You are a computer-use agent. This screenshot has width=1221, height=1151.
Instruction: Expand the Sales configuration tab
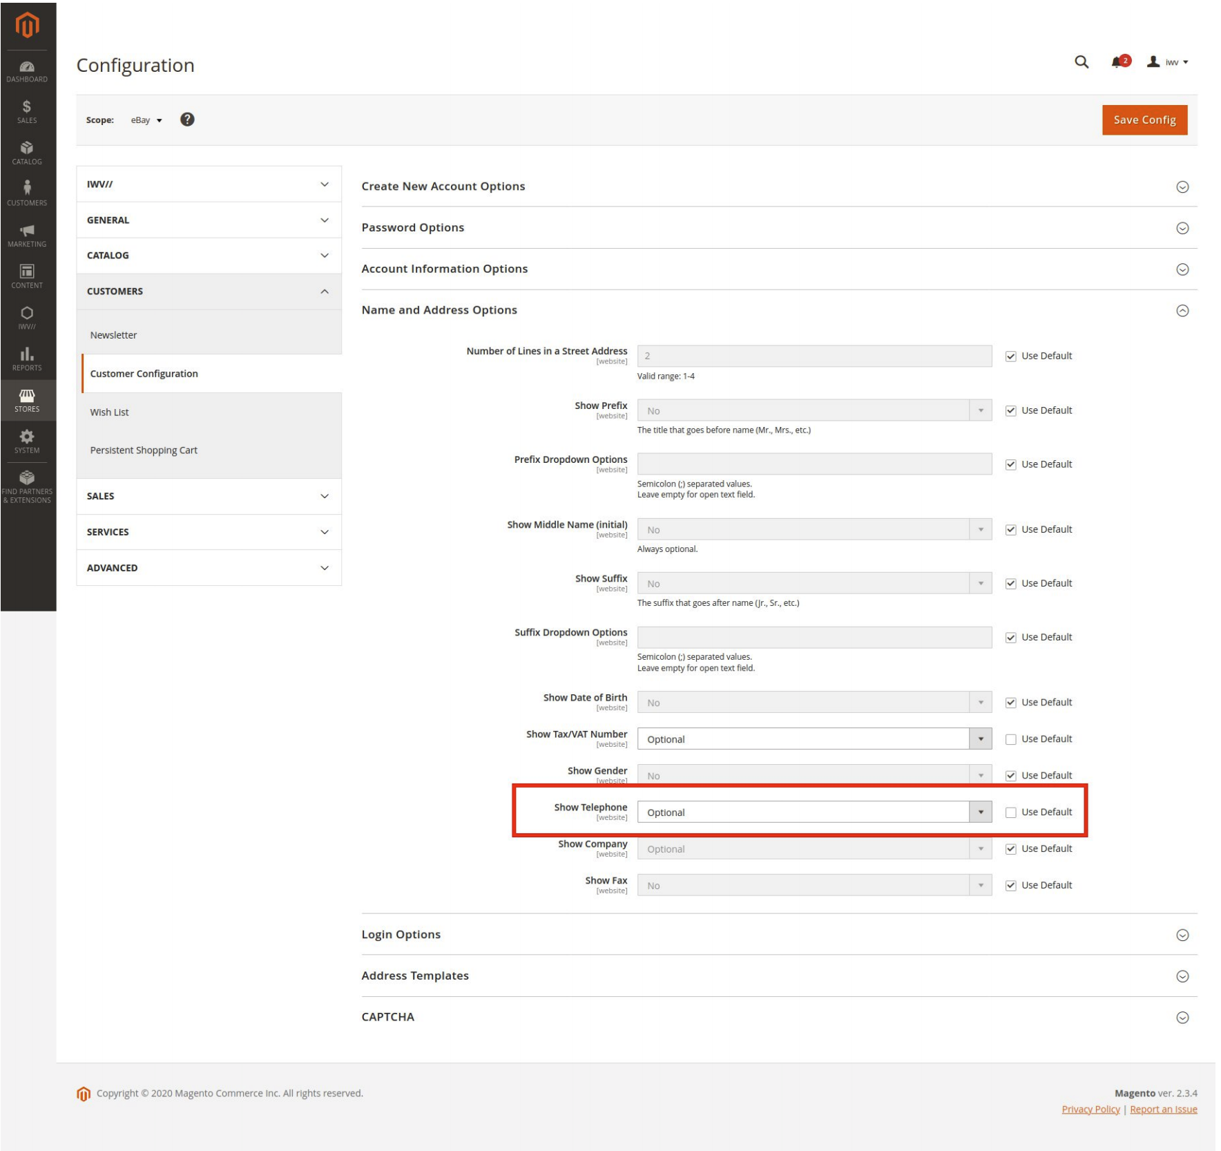tap(209, 496)
